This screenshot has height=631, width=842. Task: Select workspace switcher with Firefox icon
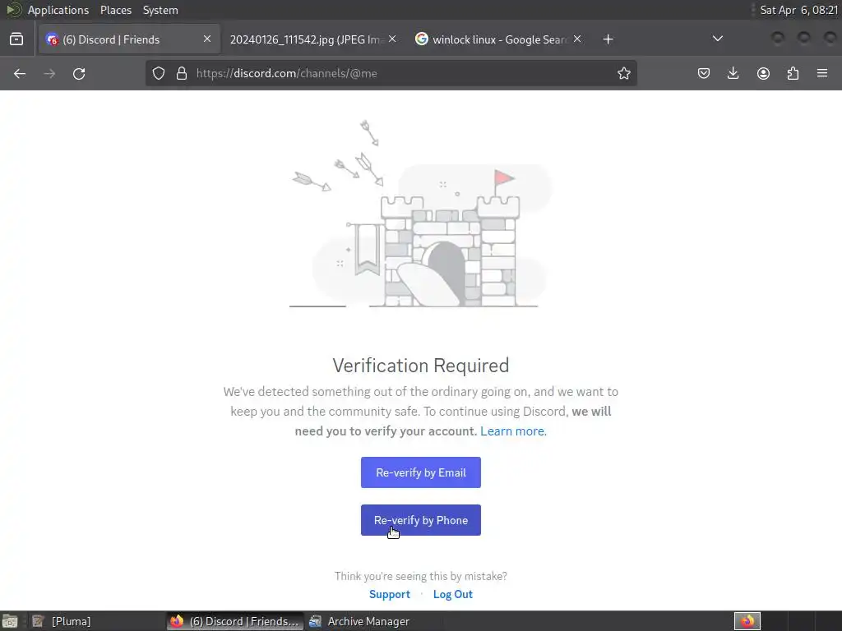(747, 621)
